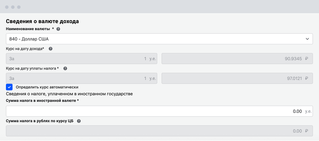This screenshot has width=319, height=141.
Task: Click the red window close dot
Action: pos(7,7)
